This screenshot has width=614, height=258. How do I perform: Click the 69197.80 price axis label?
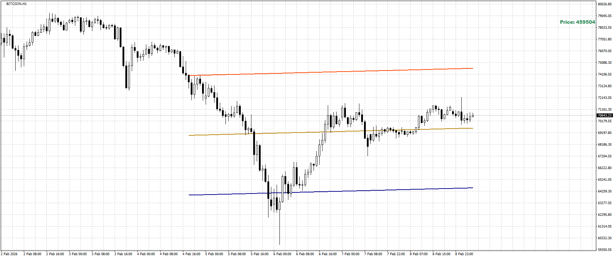click(x=604, y=133)
